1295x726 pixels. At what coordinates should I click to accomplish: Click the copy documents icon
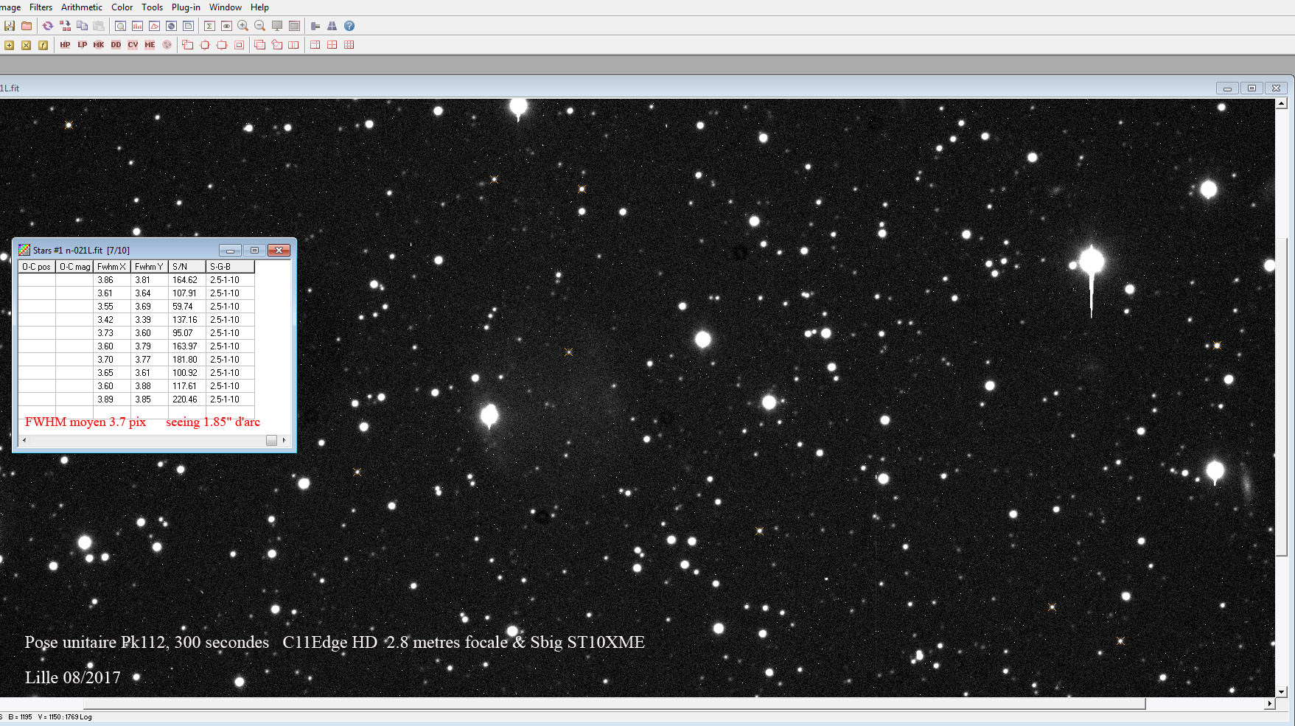(x=82, y=26)
